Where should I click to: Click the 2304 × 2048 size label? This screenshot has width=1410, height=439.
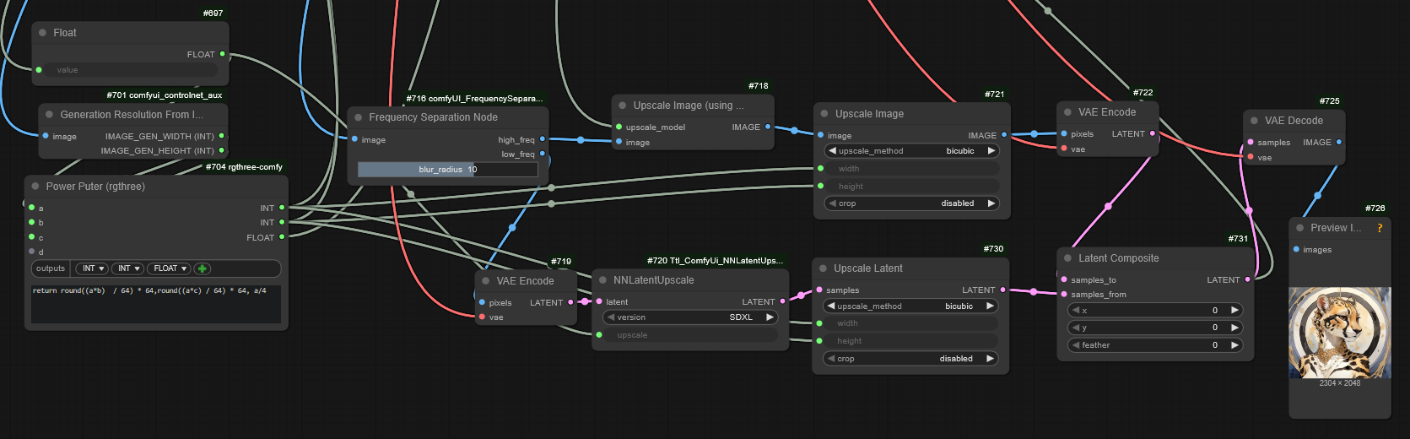pos(1339,383)
